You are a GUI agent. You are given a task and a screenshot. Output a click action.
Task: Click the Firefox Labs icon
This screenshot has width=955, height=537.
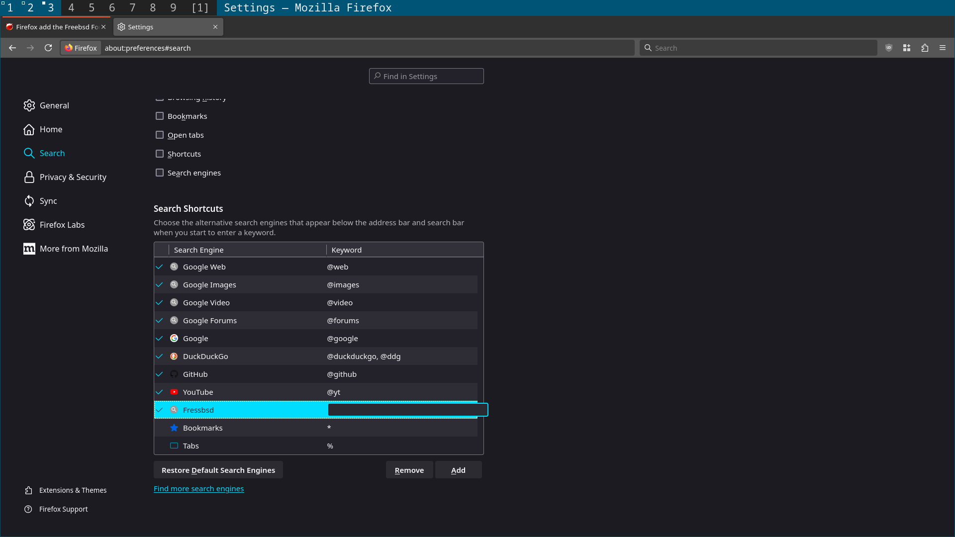(x=29, y=225)
